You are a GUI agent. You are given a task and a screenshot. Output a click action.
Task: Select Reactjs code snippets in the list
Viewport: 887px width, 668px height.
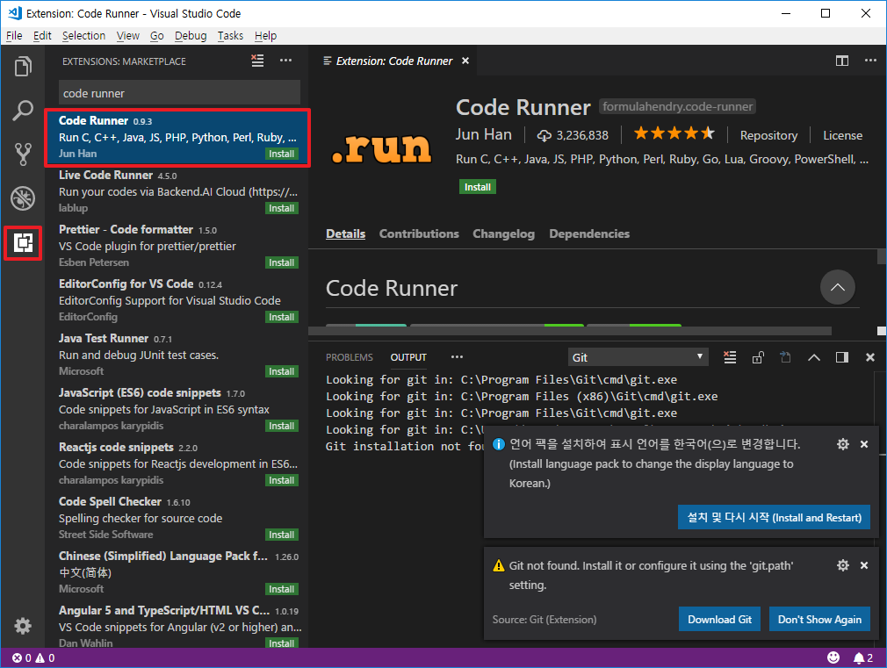177,463
